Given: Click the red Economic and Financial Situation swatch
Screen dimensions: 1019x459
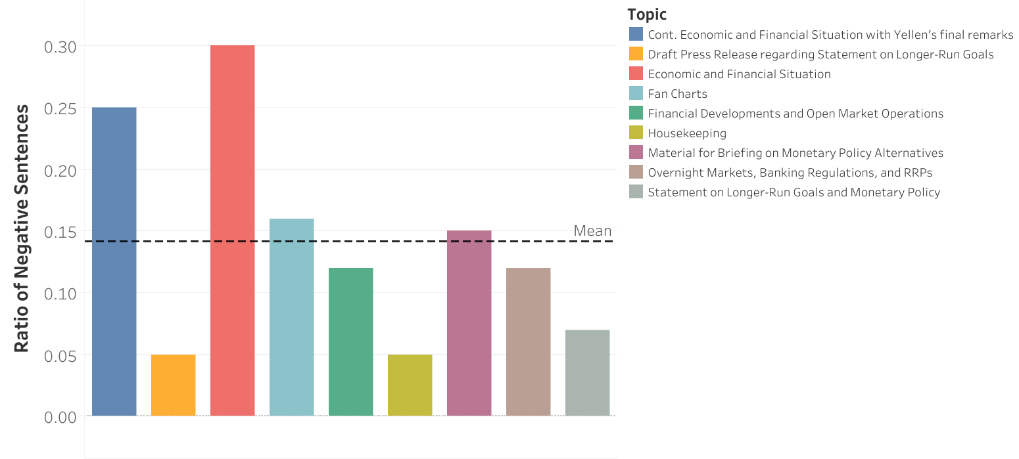Looking at the screenshot, I should pos(636,74).
